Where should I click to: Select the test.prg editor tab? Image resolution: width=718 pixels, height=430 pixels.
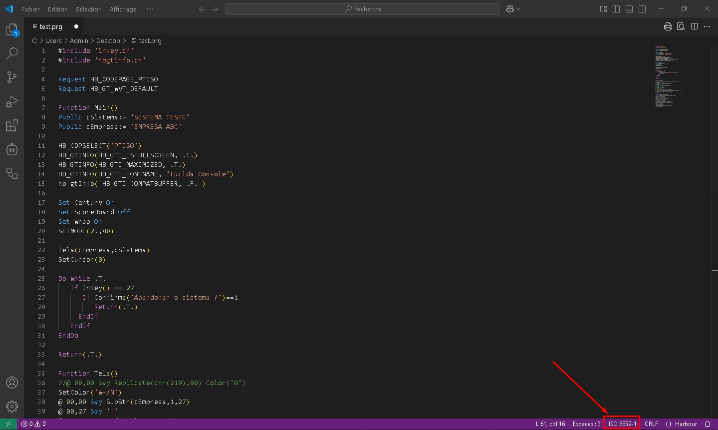51,26
